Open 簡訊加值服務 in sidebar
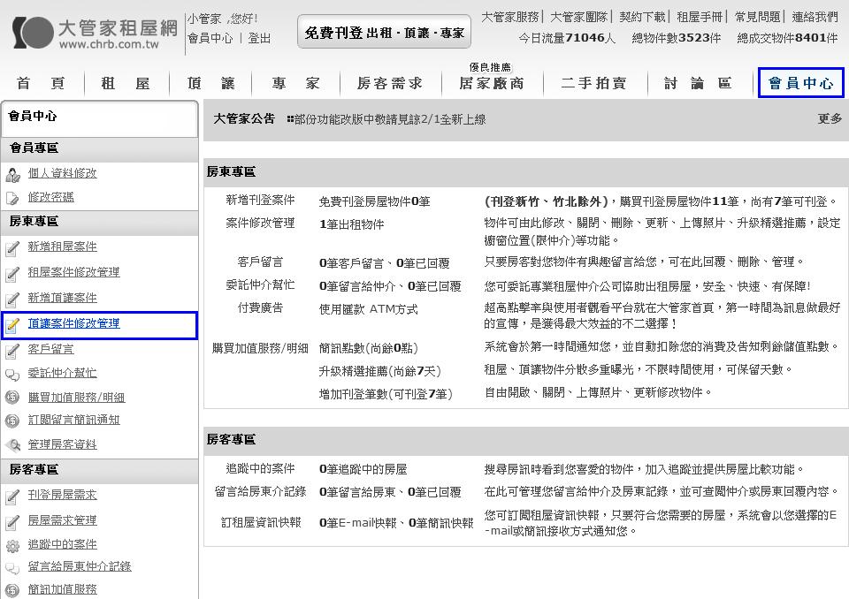849x599 pixels. click(x=62, y=589)
